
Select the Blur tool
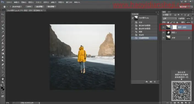[2, 57]
